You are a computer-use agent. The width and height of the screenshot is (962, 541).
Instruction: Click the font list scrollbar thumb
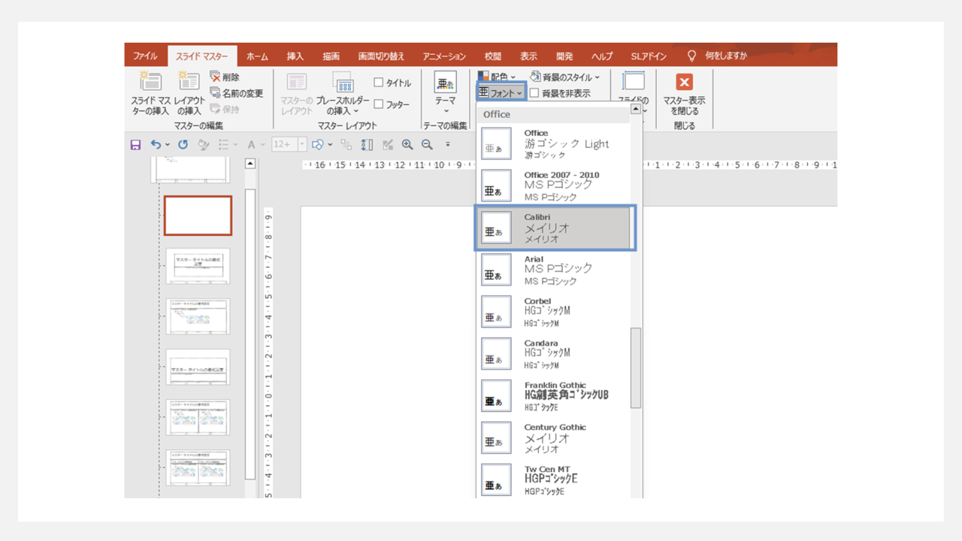point(635,367)
